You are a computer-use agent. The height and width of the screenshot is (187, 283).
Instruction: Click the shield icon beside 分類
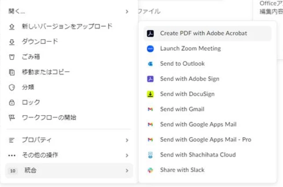(12, 87)
